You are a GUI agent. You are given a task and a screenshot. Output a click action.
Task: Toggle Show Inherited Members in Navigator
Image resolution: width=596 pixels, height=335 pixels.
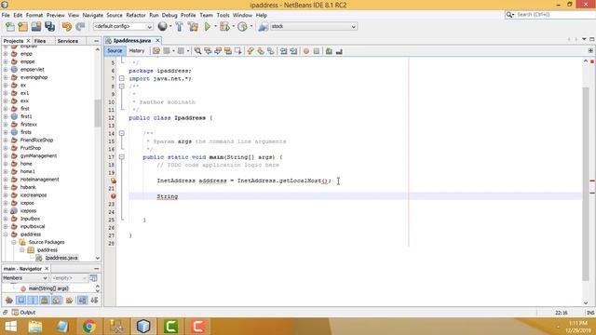(9, 301)
